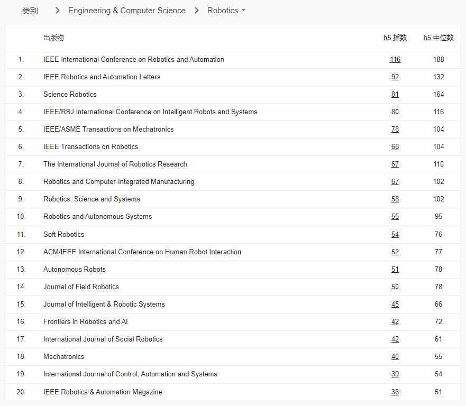The width and height of the screenshot is (466, 406).
Task: Open h5-index for Robotics and Autonomous Systems
Action: point(395,216)
